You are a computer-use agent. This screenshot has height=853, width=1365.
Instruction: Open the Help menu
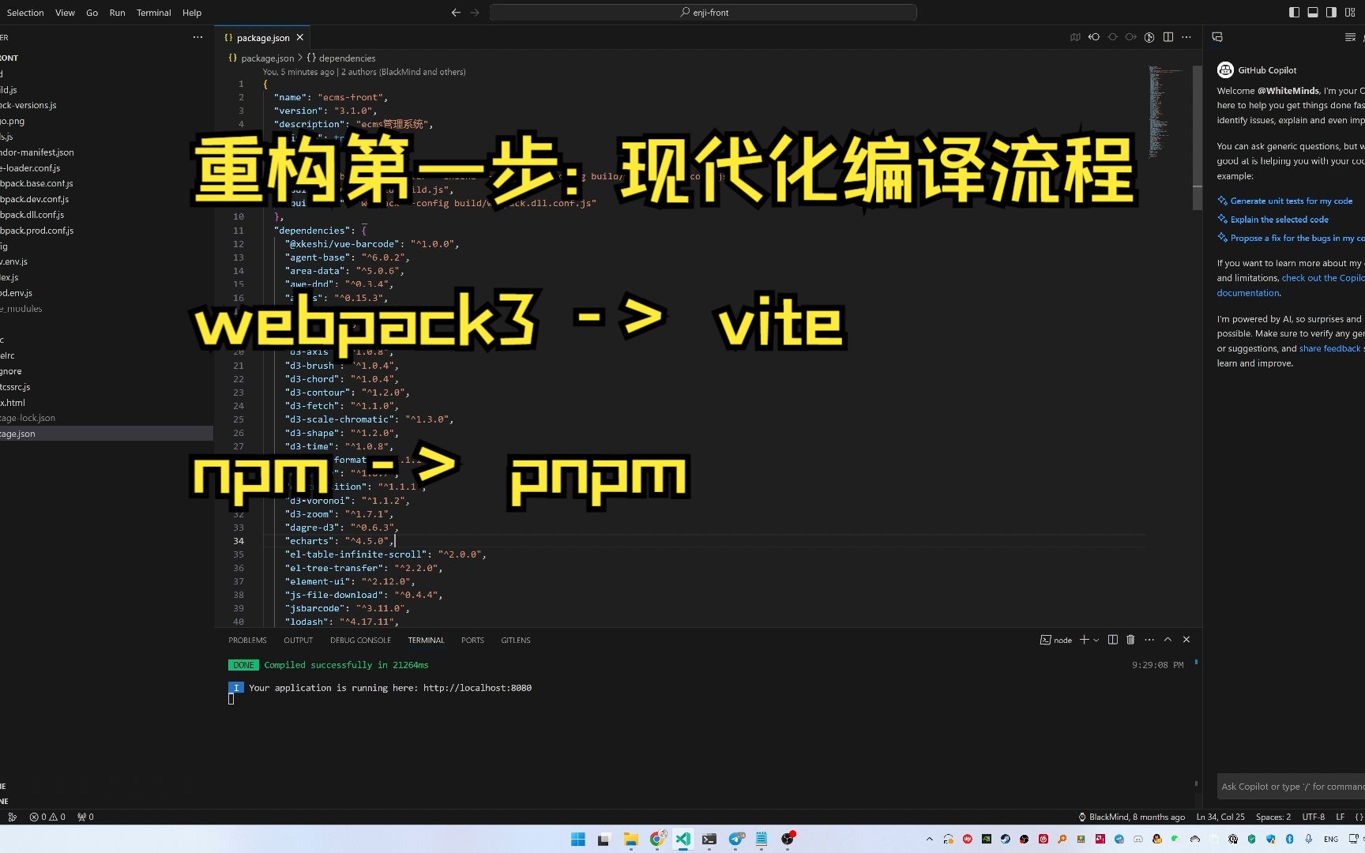[x=192, y=13]
